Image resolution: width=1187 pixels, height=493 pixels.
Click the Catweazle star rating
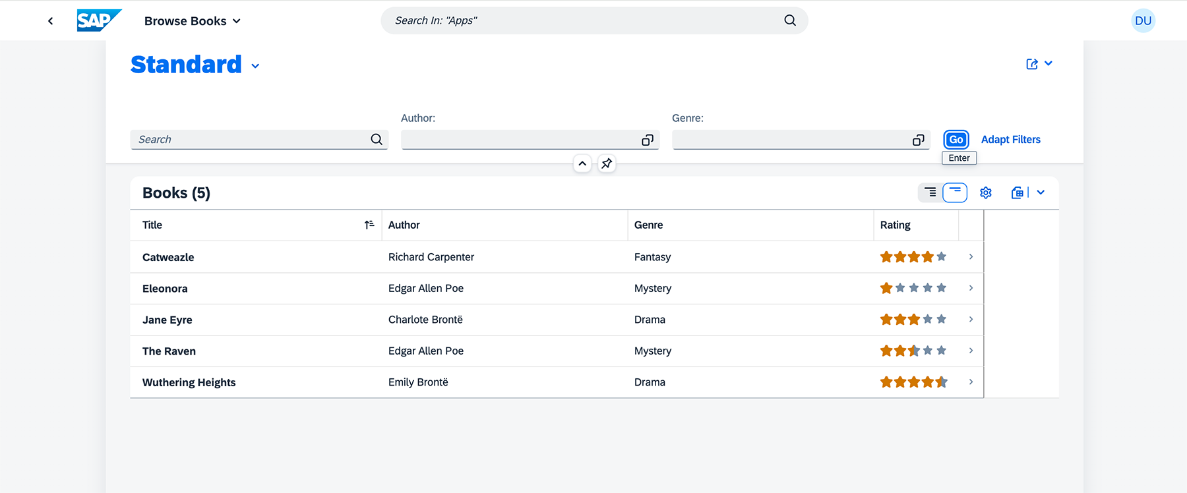coord(913,257)
